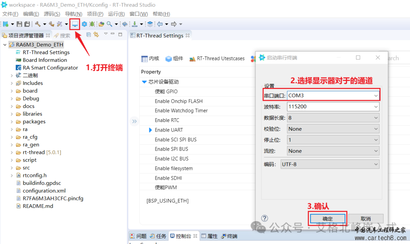Switch to the 搜索 panel tab
This screenshot has width=410, height=244.
[62, 36]
